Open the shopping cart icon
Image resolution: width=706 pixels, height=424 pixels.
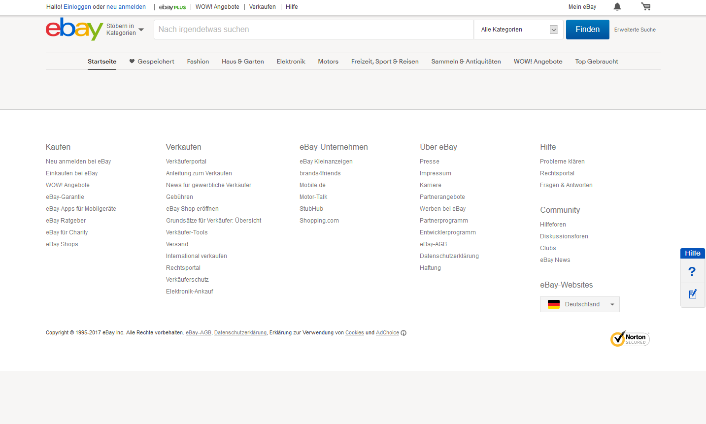(x=645, y=7)
